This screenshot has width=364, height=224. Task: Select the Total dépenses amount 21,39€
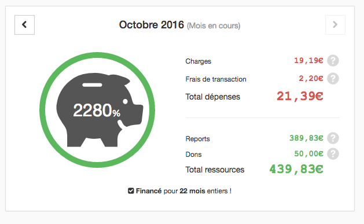click(300, 96)
